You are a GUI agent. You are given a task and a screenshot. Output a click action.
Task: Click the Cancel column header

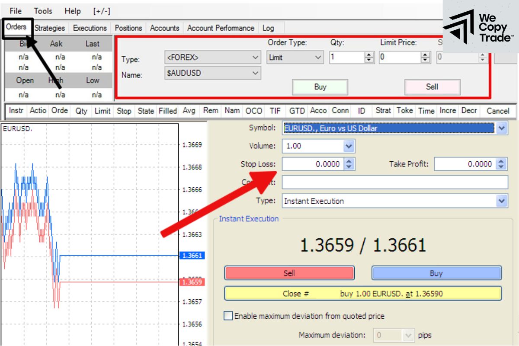[x=498, y=111]
